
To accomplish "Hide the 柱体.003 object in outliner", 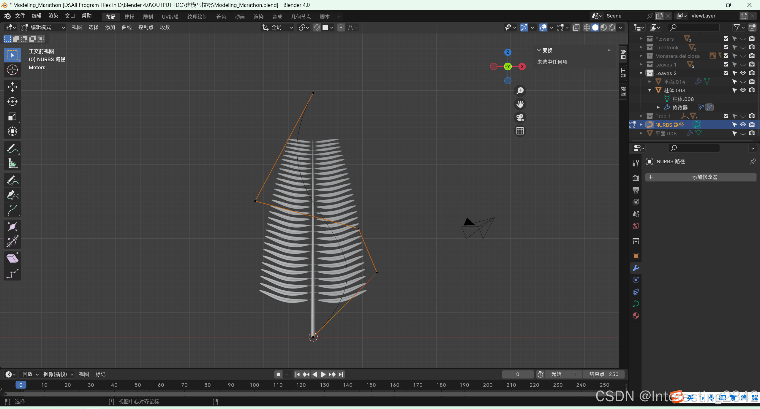I will tap(743, 90).
